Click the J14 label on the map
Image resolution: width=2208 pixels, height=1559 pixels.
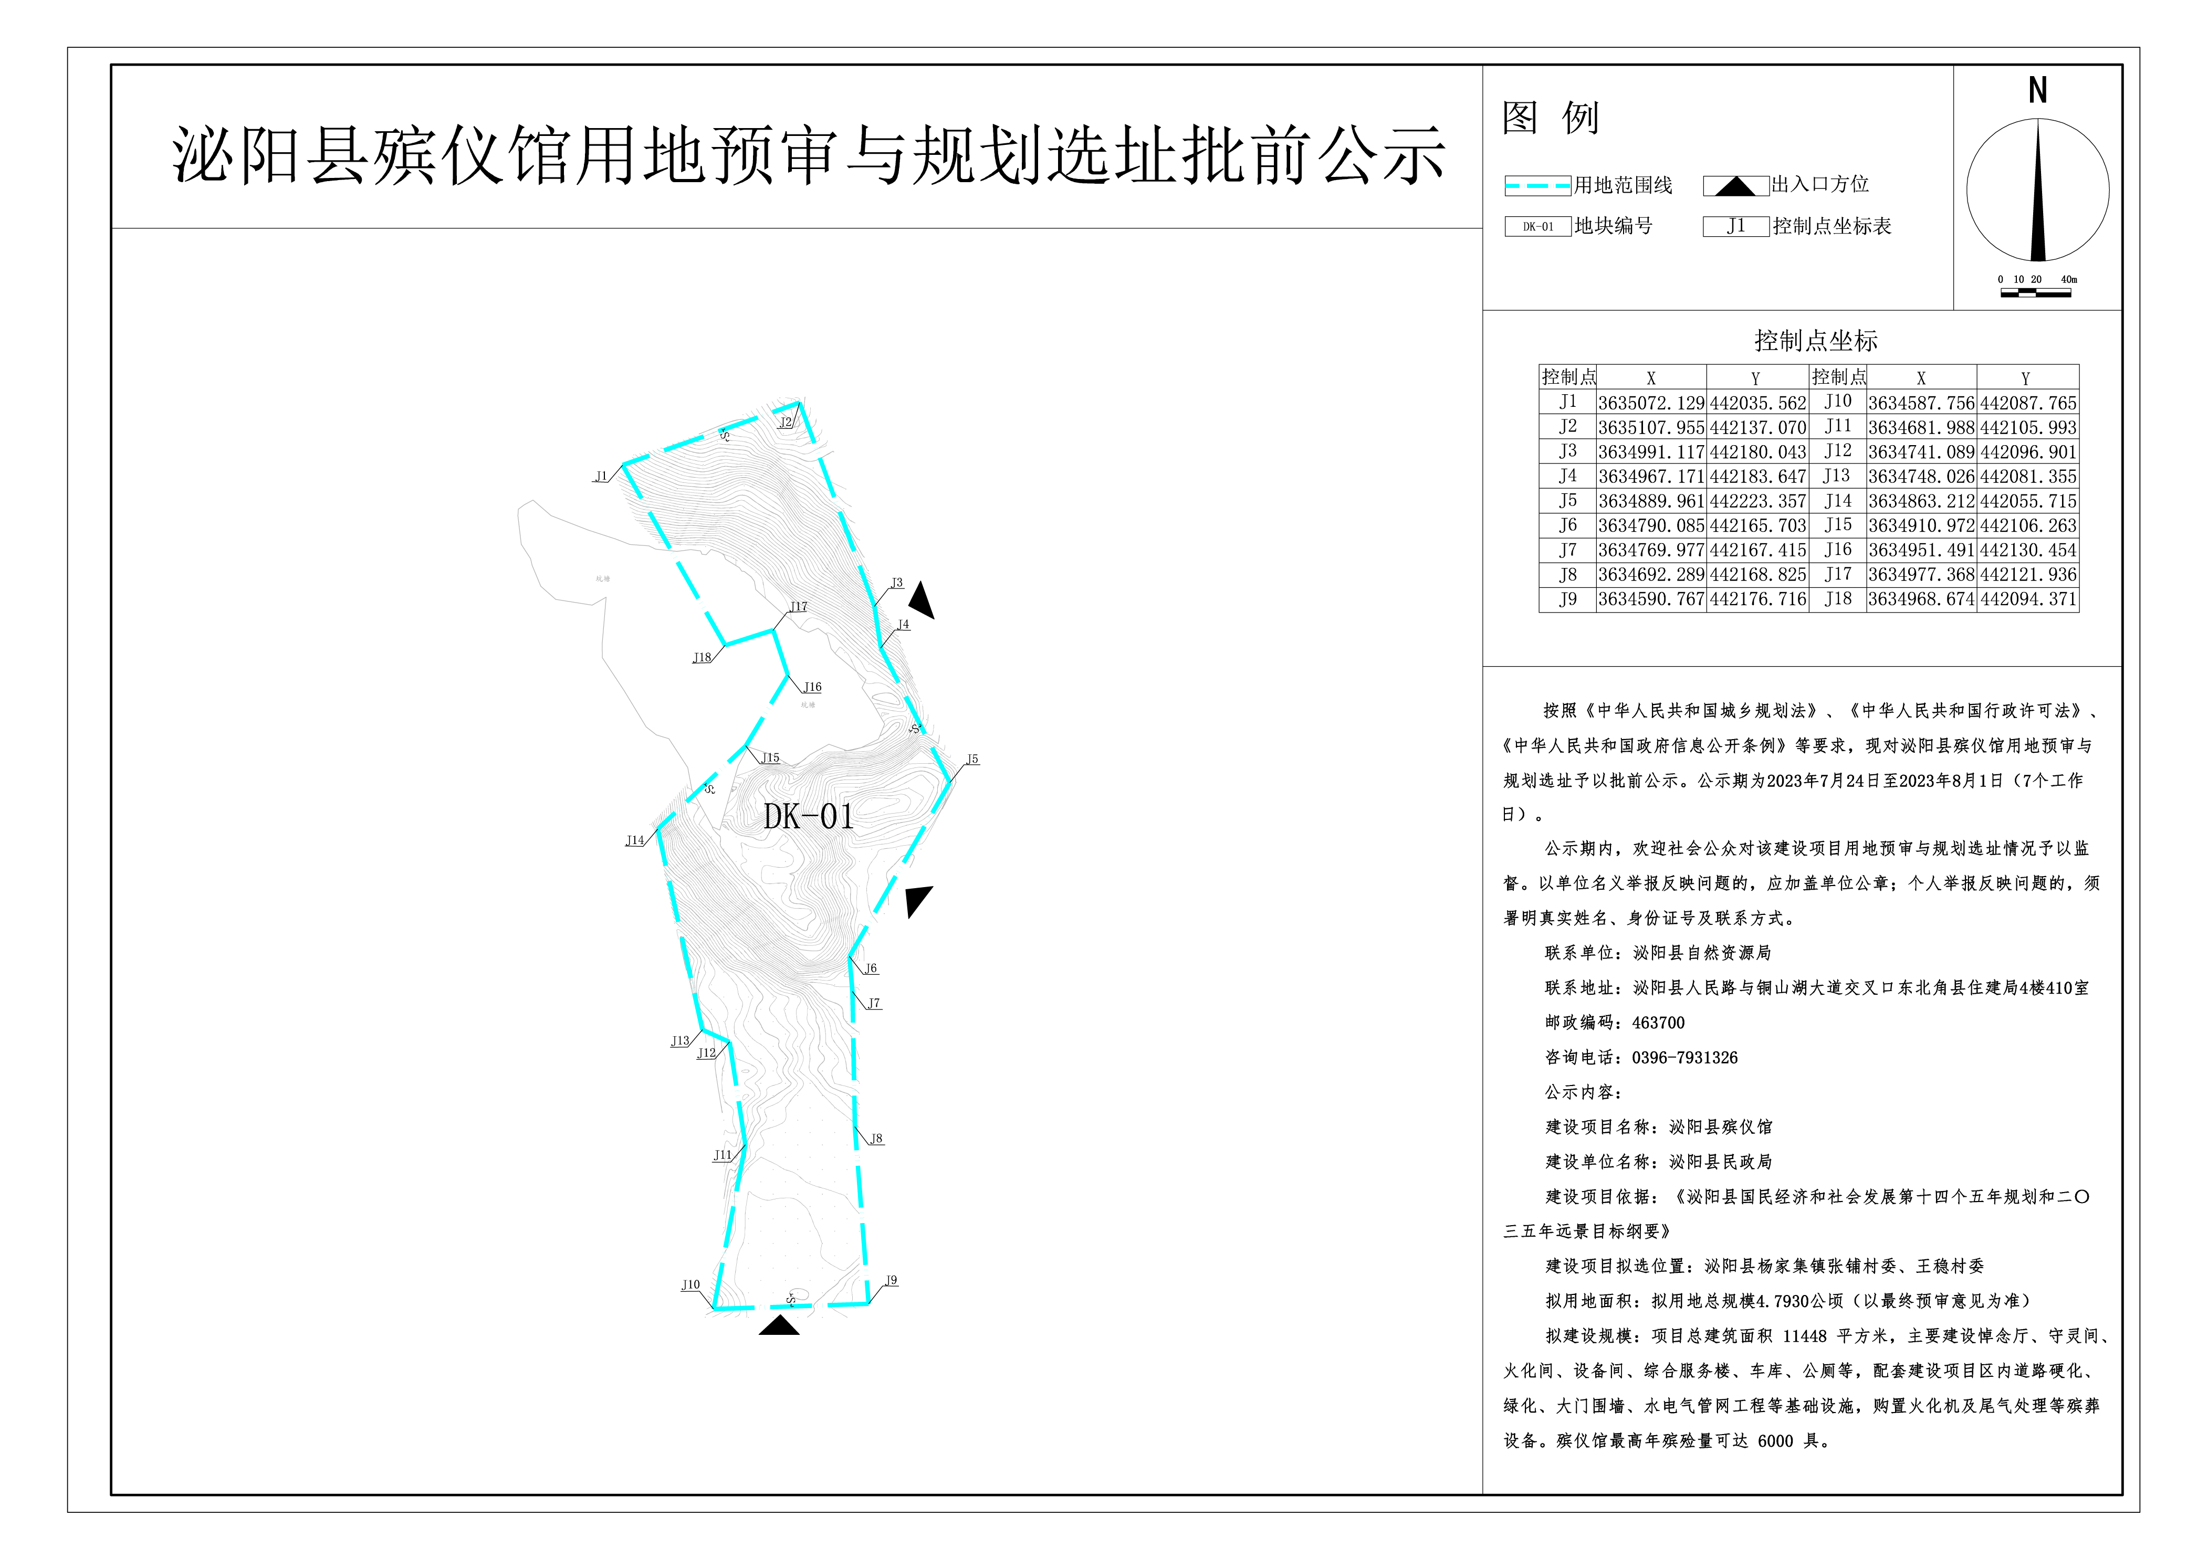click(635, 840)
